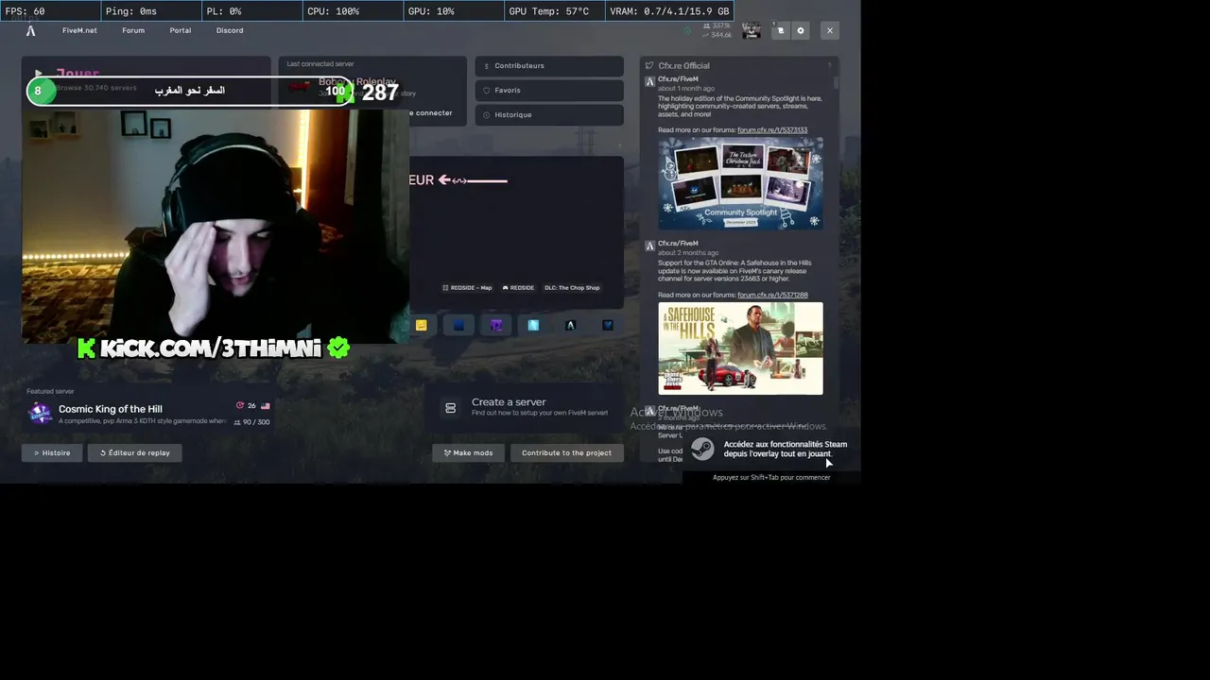The width and height of the screenshot is (1210, 680).
Task: Click the DLC: The Chop Shop tag
Action: tap(572, 288)
